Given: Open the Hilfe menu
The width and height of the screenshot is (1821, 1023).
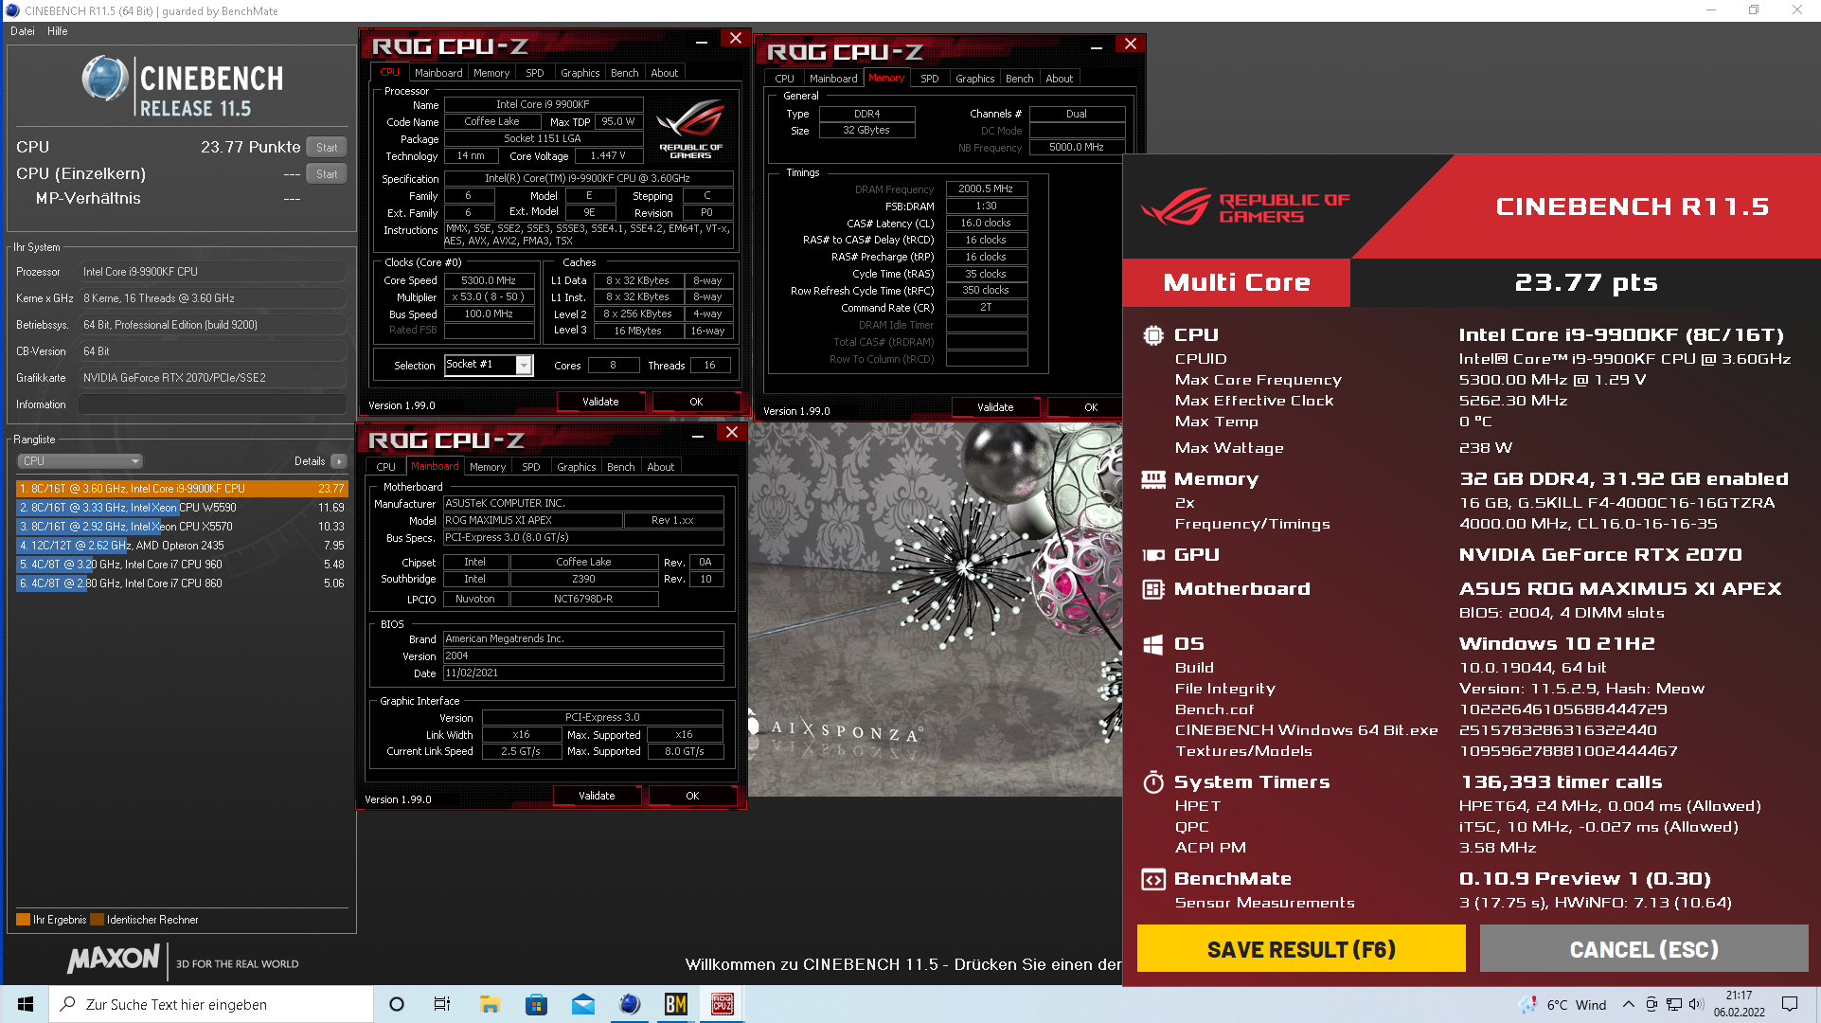Looking at the screenshot, I should tap(58, 31).
